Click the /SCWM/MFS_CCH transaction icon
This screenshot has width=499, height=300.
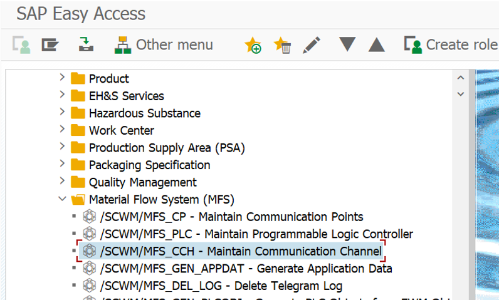(x=90, y=251)
